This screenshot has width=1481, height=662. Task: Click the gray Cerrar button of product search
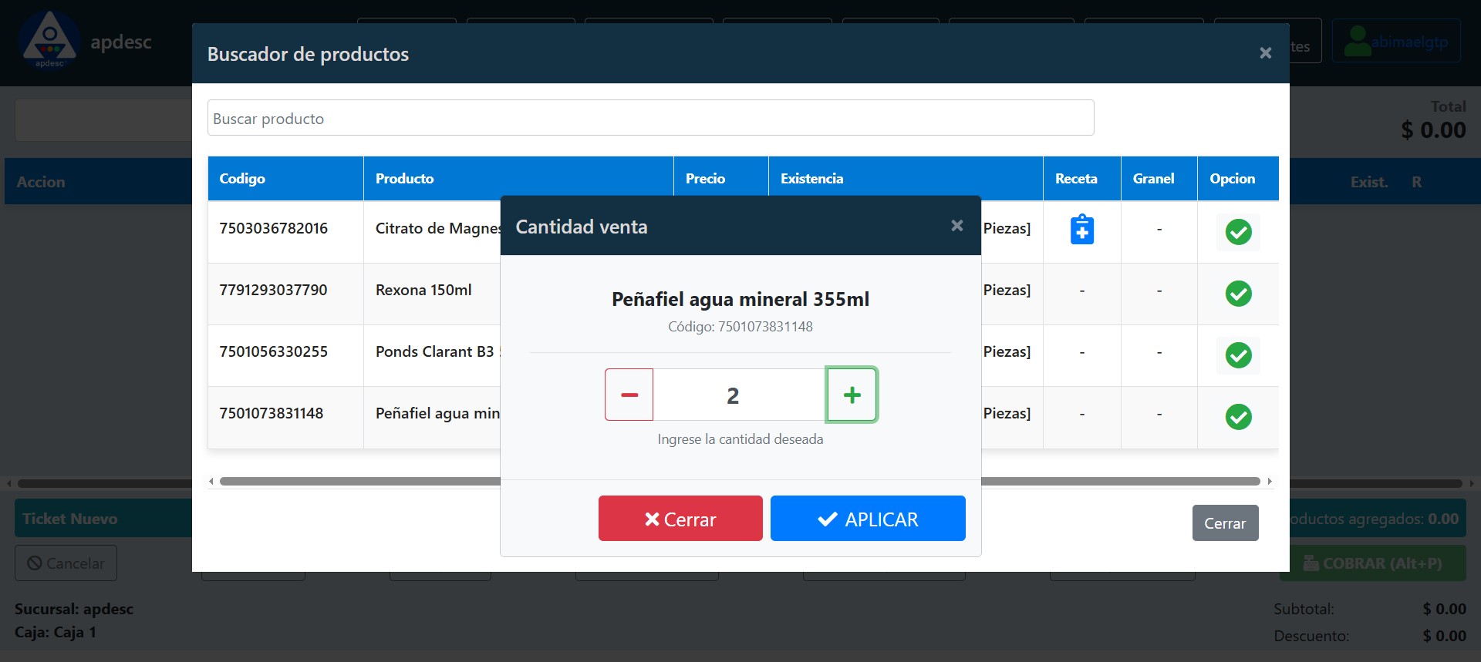[x=1225, y=523]
